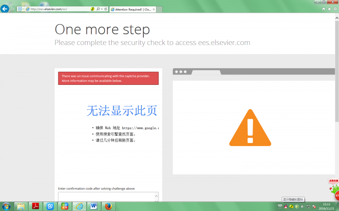Click the red captcha error message banner

(108, 78)
